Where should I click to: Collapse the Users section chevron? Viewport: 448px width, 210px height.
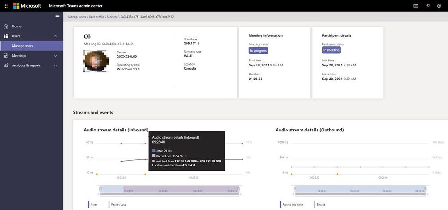pos(56,36)
